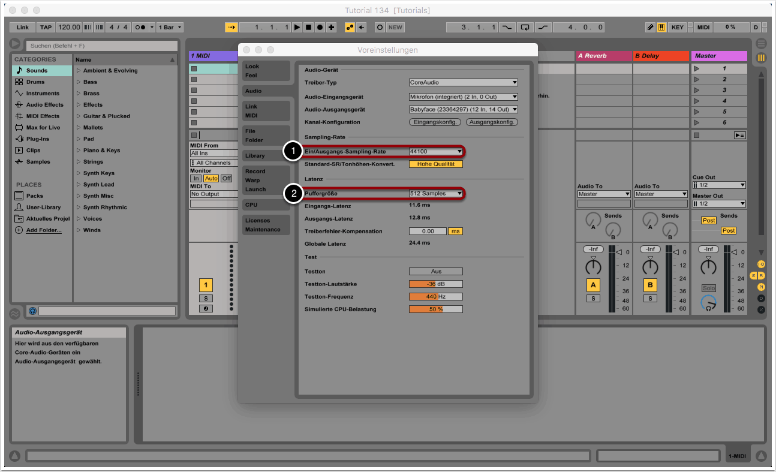
Task: Adjust the Testton-Lautstärke slider
Action: coord(436,284)
